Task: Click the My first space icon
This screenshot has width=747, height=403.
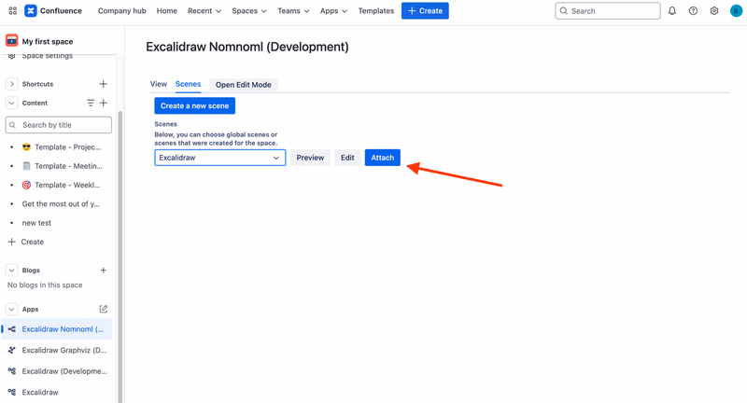Action: [x=11, y=41]
